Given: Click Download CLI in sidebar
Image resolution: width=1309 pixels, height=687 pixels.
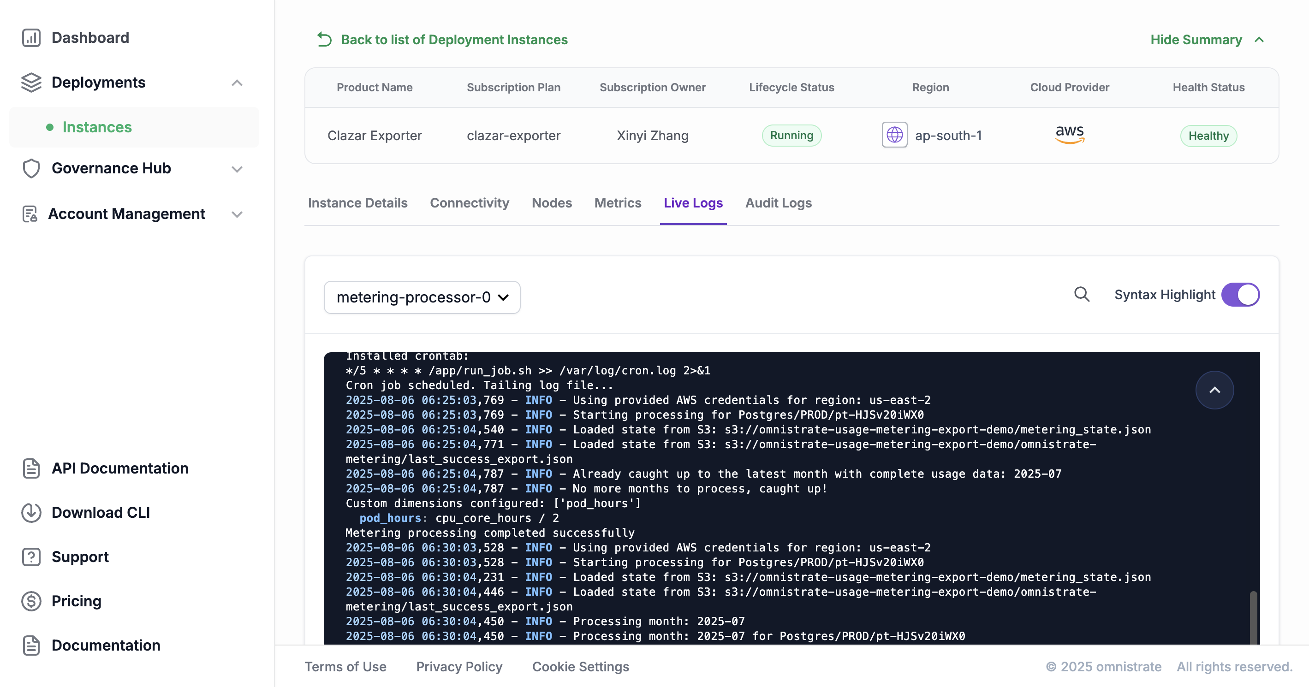Looking at the screenshot, I should (101, 512).
